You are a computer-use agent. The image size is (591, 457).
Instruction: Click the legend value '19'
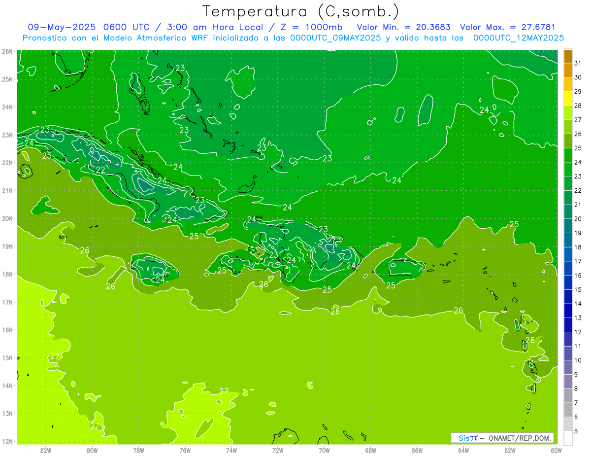click(578, 233)
